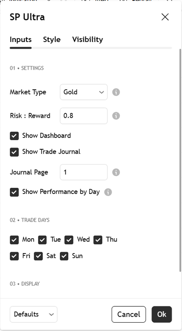Disable the Wed trade day checkbox

coord(69,240)
